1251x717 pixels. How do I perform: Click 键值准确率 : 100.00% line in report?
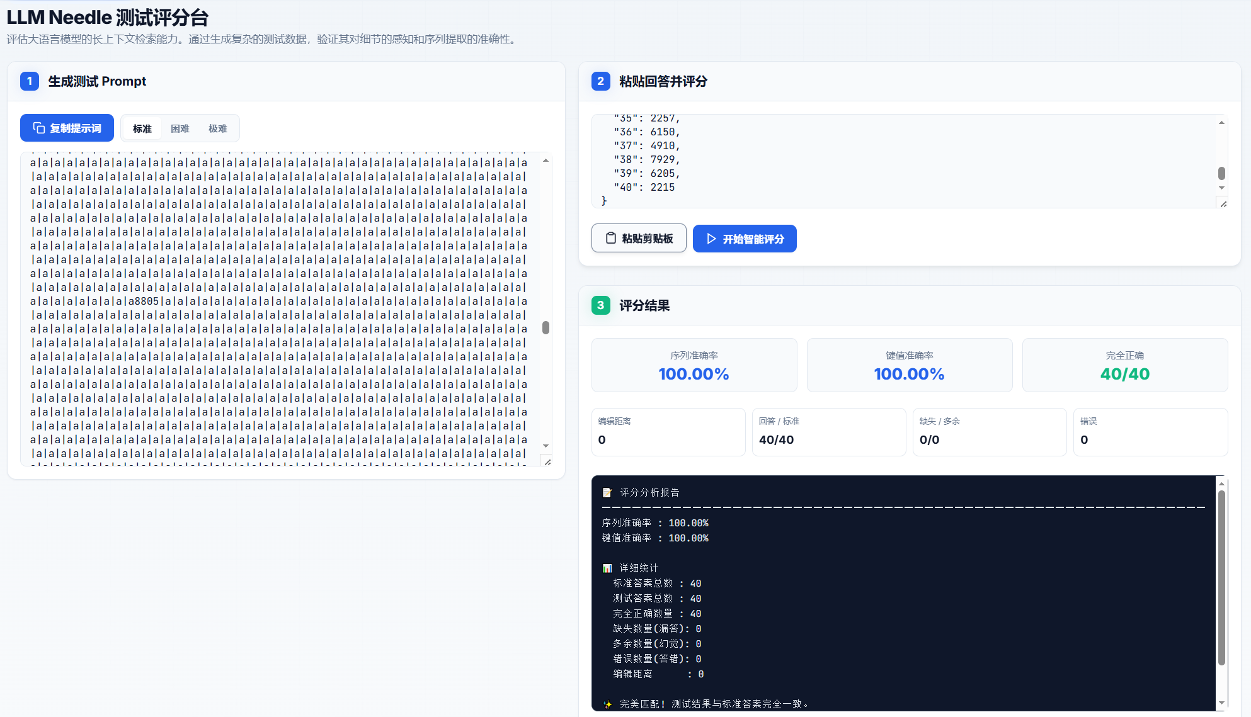(x=655, y=538)
